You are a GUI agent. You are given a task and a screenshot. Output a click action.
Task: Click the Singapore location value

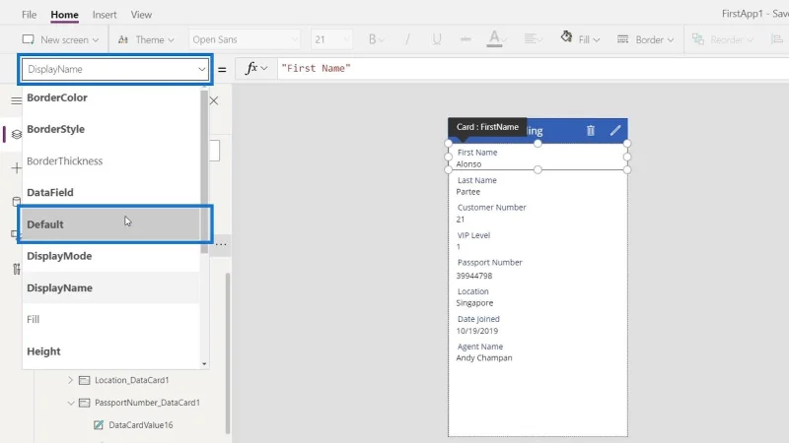click(474, 303)
